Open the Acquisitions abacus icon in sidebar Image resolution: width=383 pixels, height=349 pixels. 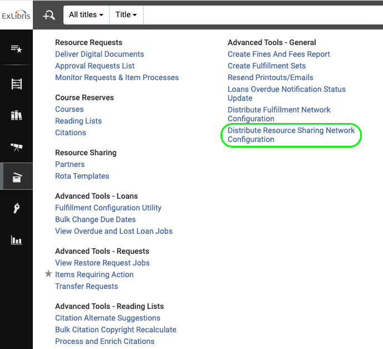point(16,84)
